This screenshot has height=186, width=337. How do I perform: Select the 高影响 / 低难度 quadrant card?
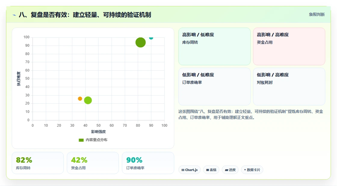click(x=215, y=46)
